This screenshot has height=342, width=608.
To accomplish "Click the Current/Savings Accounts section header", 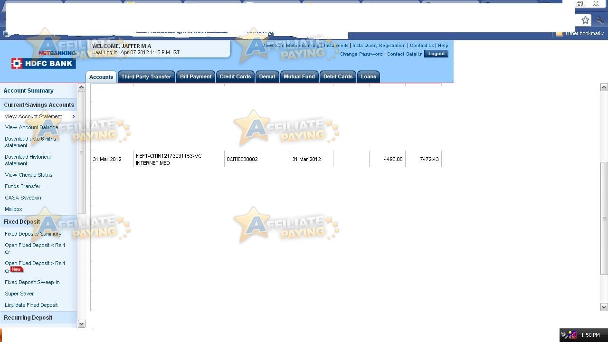I will (39, 105).
